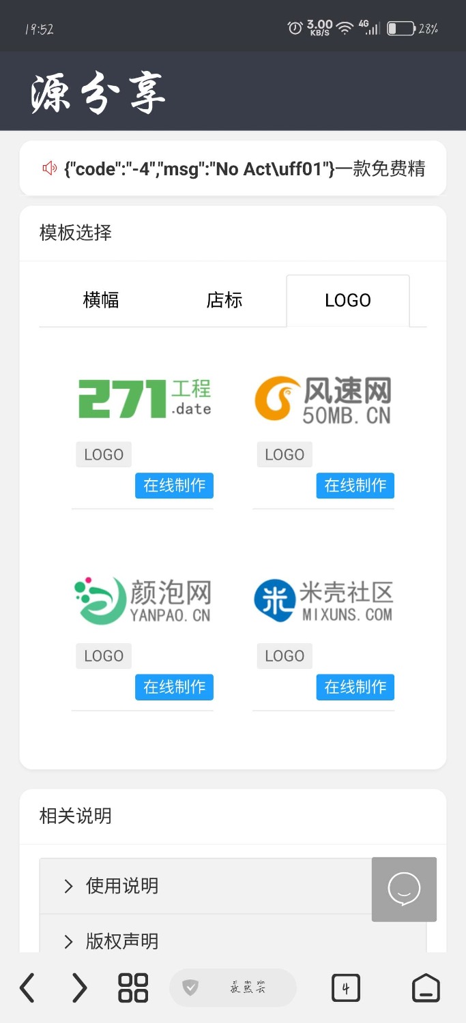This screenshot has height=1023, width=466.
Task: Tap the 模板选择 heading
Action: point(76,233)
